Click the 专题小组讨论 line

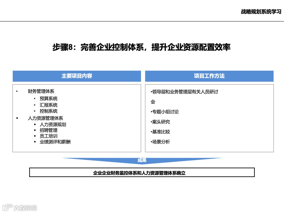point(165,112)
